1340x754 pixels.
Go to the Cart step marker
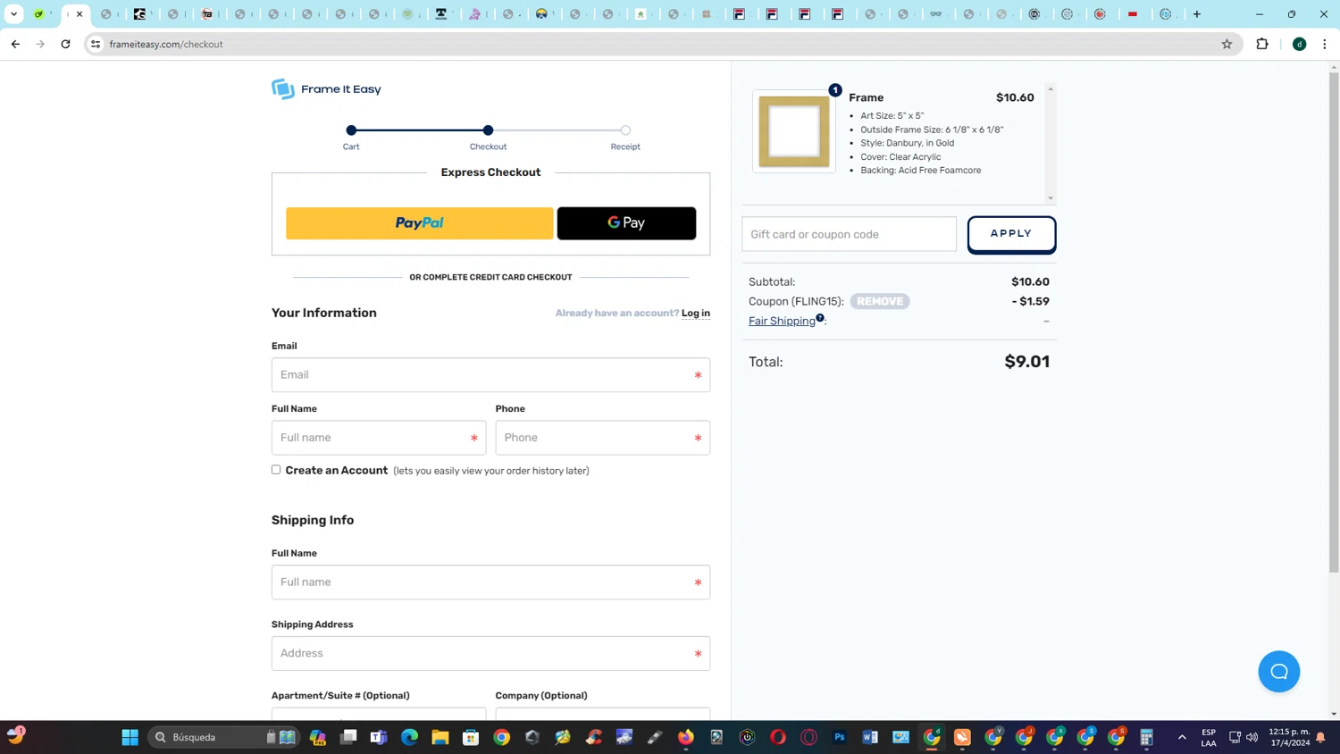[351, 130]
